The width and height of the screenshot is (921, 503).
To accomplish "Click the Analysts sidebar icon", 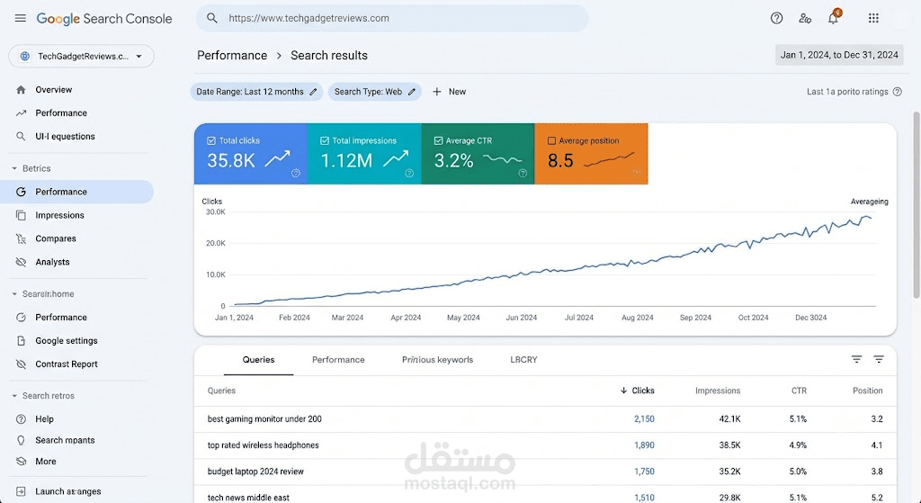I will (x=22, y=262).
